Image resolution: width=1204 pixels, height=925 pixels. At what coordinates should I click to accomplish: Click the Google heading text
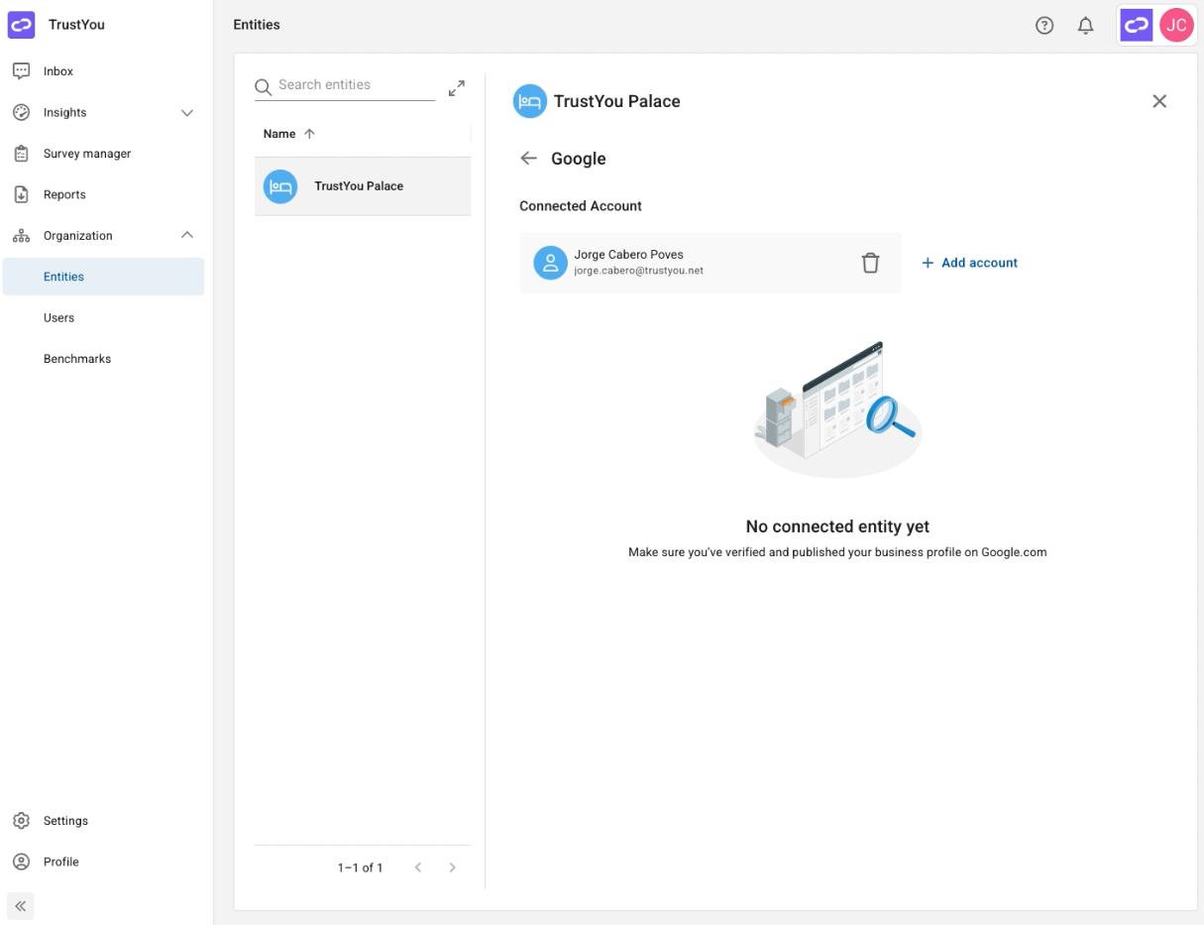coord(579,159)
